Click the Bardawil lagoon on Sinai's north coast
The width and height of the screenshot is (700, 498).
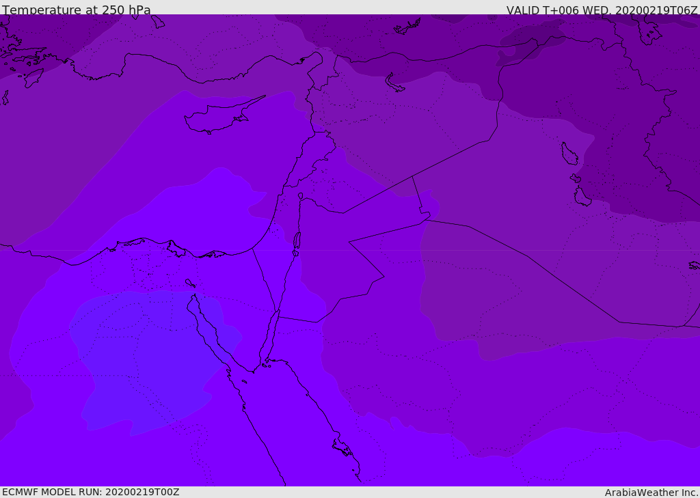tap(213, 254)
